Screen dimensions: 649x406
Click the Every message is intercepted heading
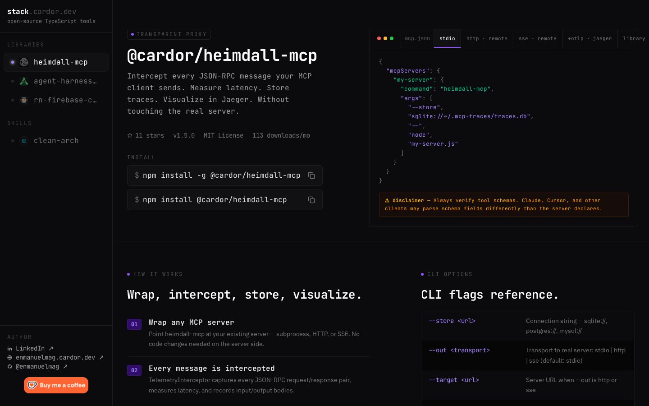(x=212, y=368)
